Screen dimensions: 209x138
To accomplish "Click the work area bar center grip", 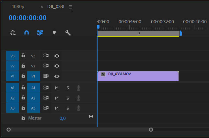I will [139, 33].
